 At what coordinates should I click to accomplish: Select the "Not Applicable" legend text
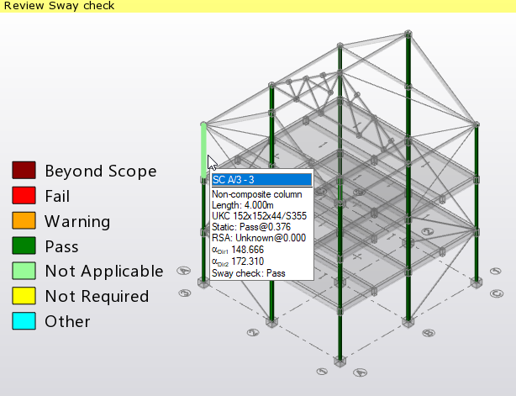pos(104,271)
